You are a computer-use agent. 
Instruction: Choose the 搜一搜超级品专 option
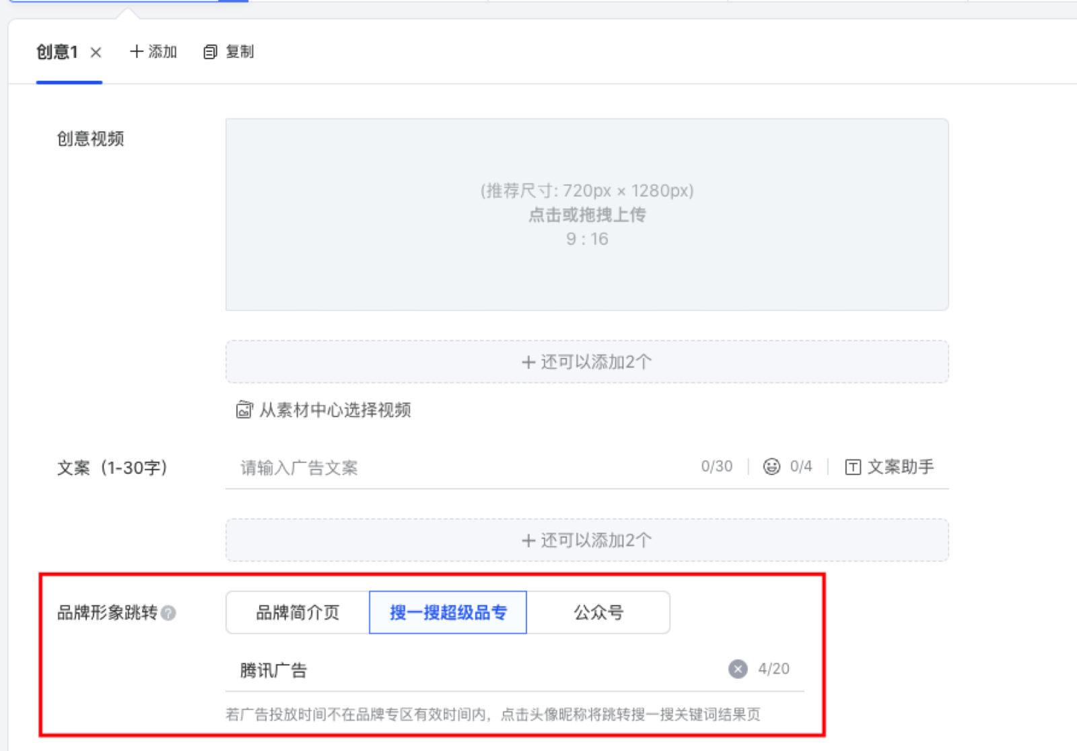(x=448, y=612)
